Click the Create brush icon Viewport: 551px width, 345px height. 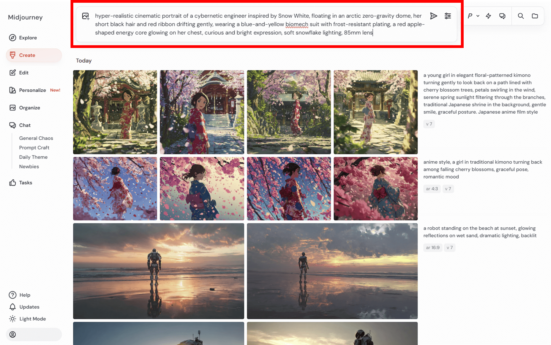pyautogui.click(x=13, y=55)
